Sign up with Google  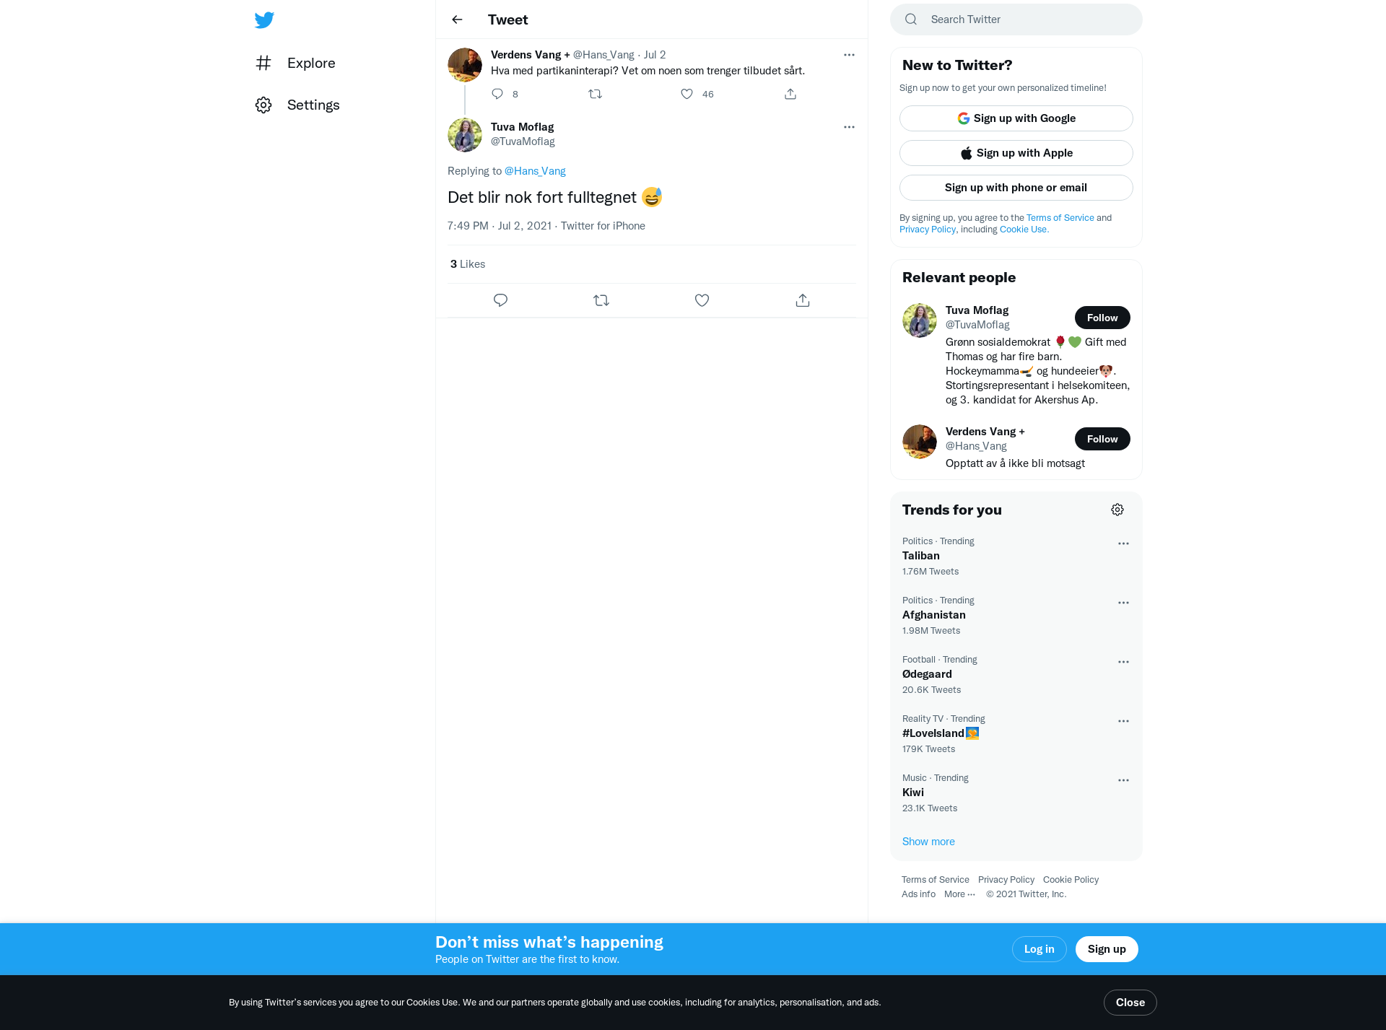pyautogui.click(x=1016, y=118)
